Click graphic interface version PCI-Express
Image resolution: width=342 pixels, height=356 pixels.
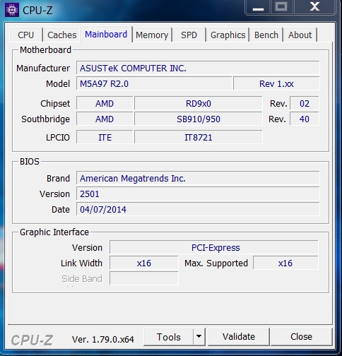(x=214, y=247)
